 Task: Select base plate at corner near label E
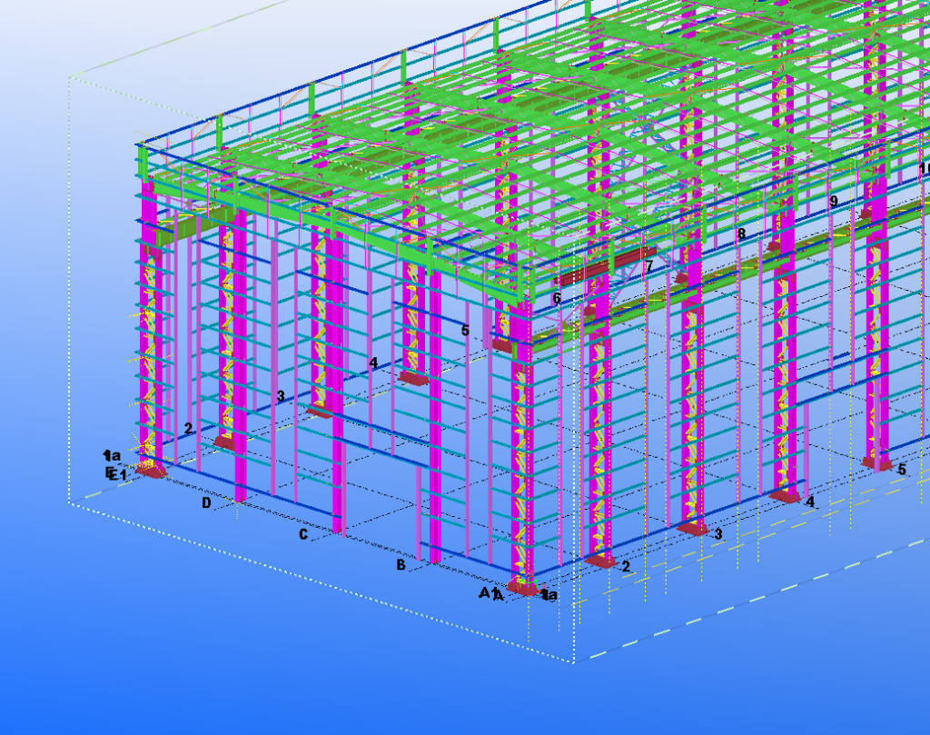[150, 472]
